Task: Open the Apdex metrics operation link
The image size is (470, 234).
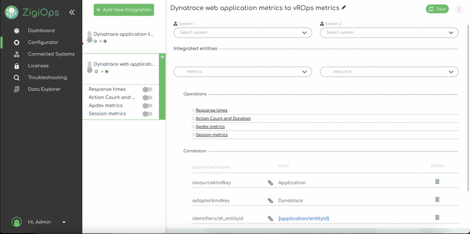Action: 210,127
